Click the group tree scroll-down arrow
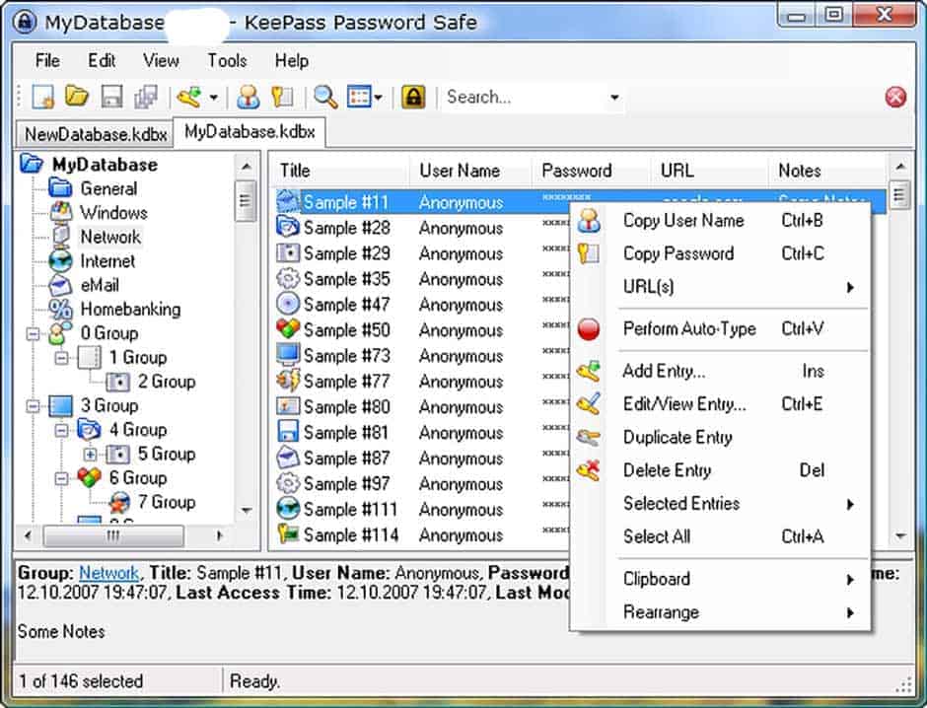The image size is (927, 708). [x=247, y=510]
